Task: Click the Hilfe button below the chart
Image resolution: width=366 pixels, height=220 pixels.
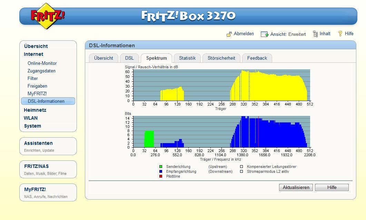Action: click(x=332, y=187)
